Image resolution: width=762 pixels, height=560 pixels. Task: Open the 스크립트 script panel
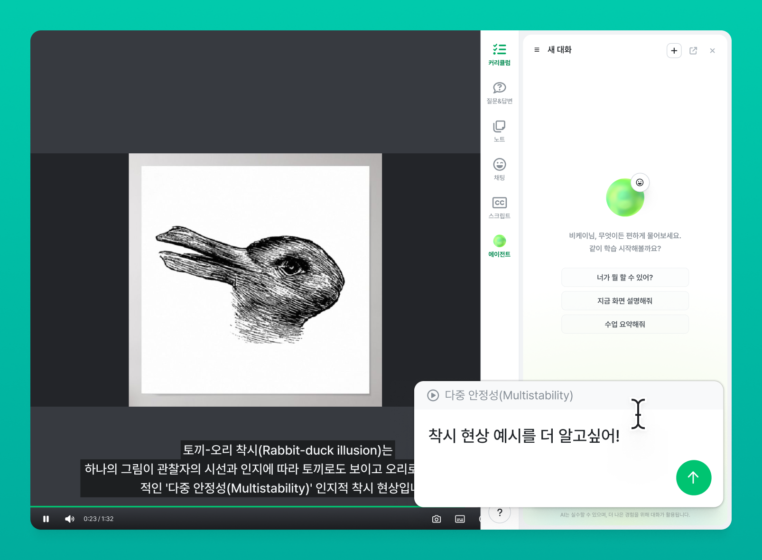499,208
